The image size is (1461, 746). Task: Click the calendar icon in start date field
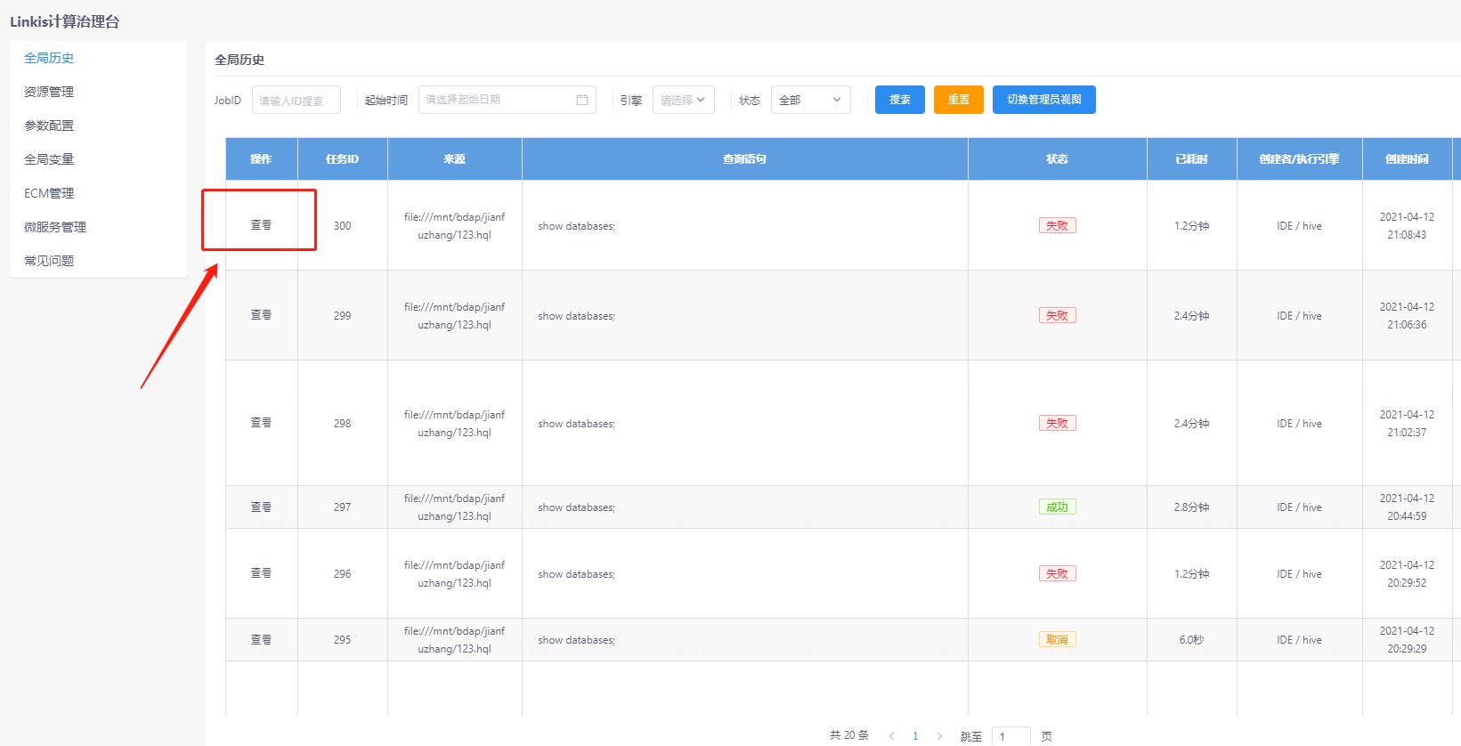[582, 100]
